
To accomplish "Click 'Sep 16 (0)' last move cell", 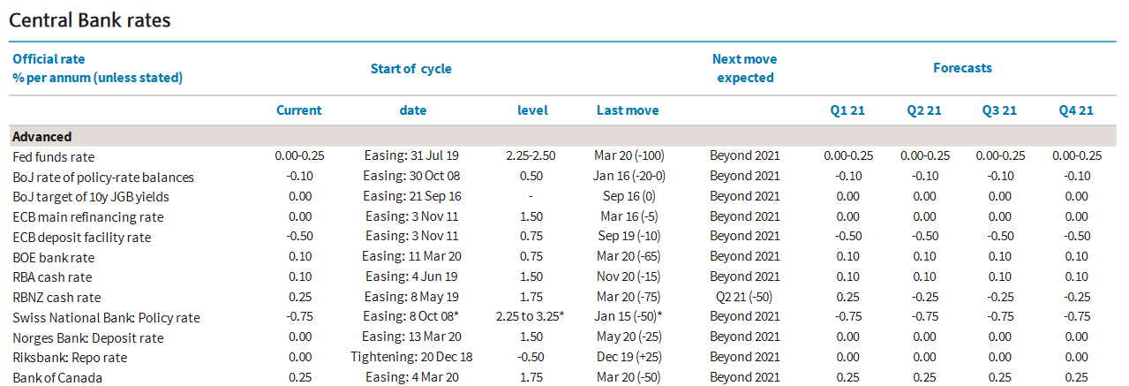I will pos(628,196).
